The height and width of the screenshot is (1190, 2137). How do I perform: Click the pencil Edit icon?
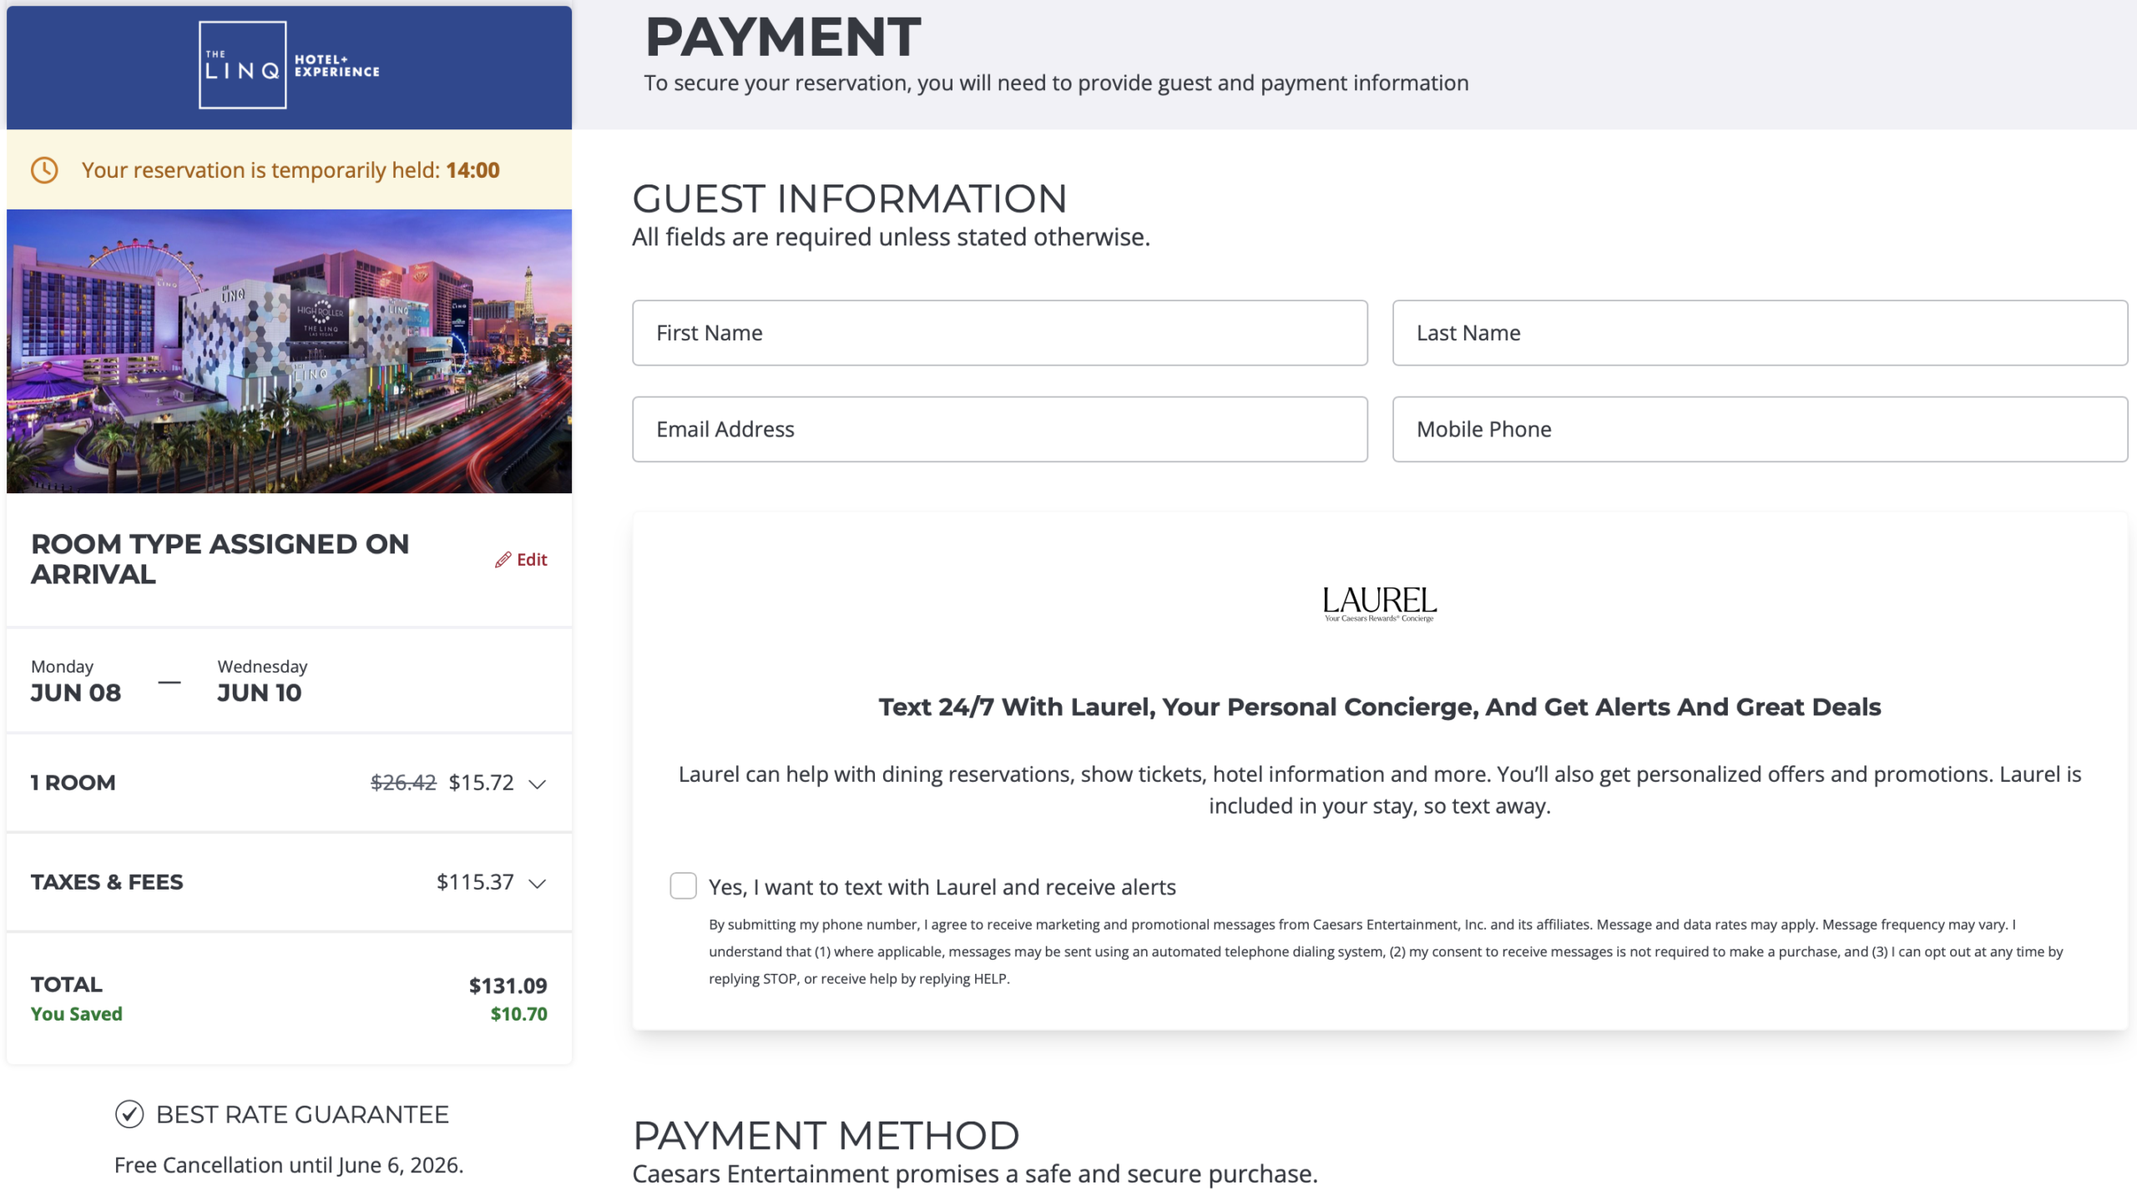point(503,560)
